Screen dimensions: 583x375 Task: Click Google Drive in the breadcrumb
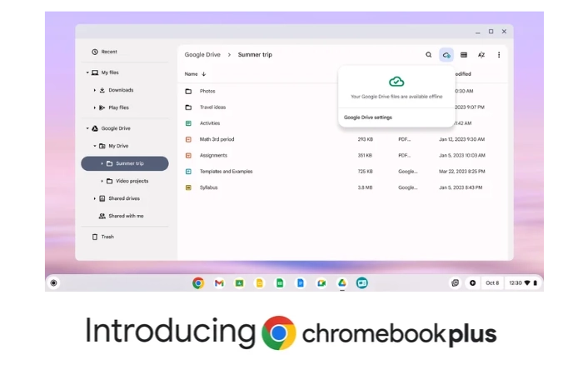(x=202, y=55)
